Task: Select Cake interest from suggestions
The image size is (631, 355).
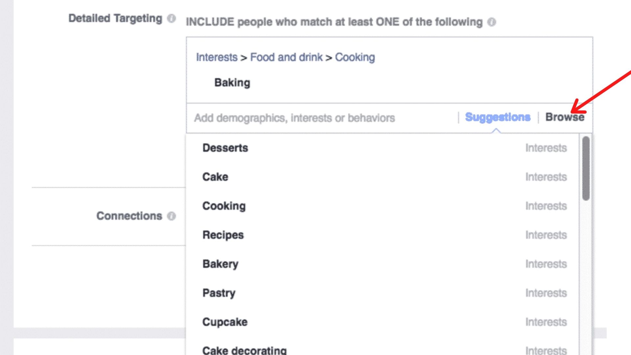Action: click(x=215, y=177)
